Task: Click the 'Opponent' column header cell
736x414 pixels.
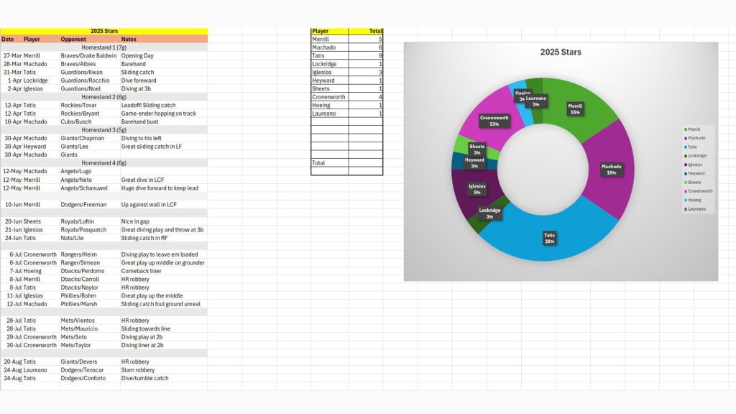Action: click(74, 39)
